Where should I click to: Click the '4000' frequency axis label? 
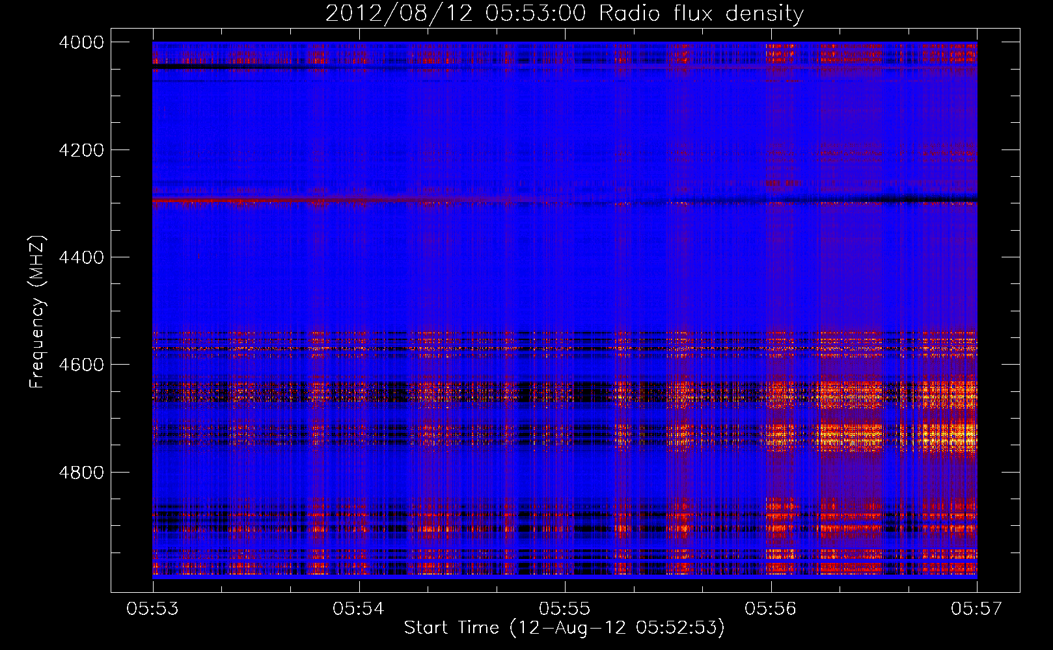click(81, 42)
